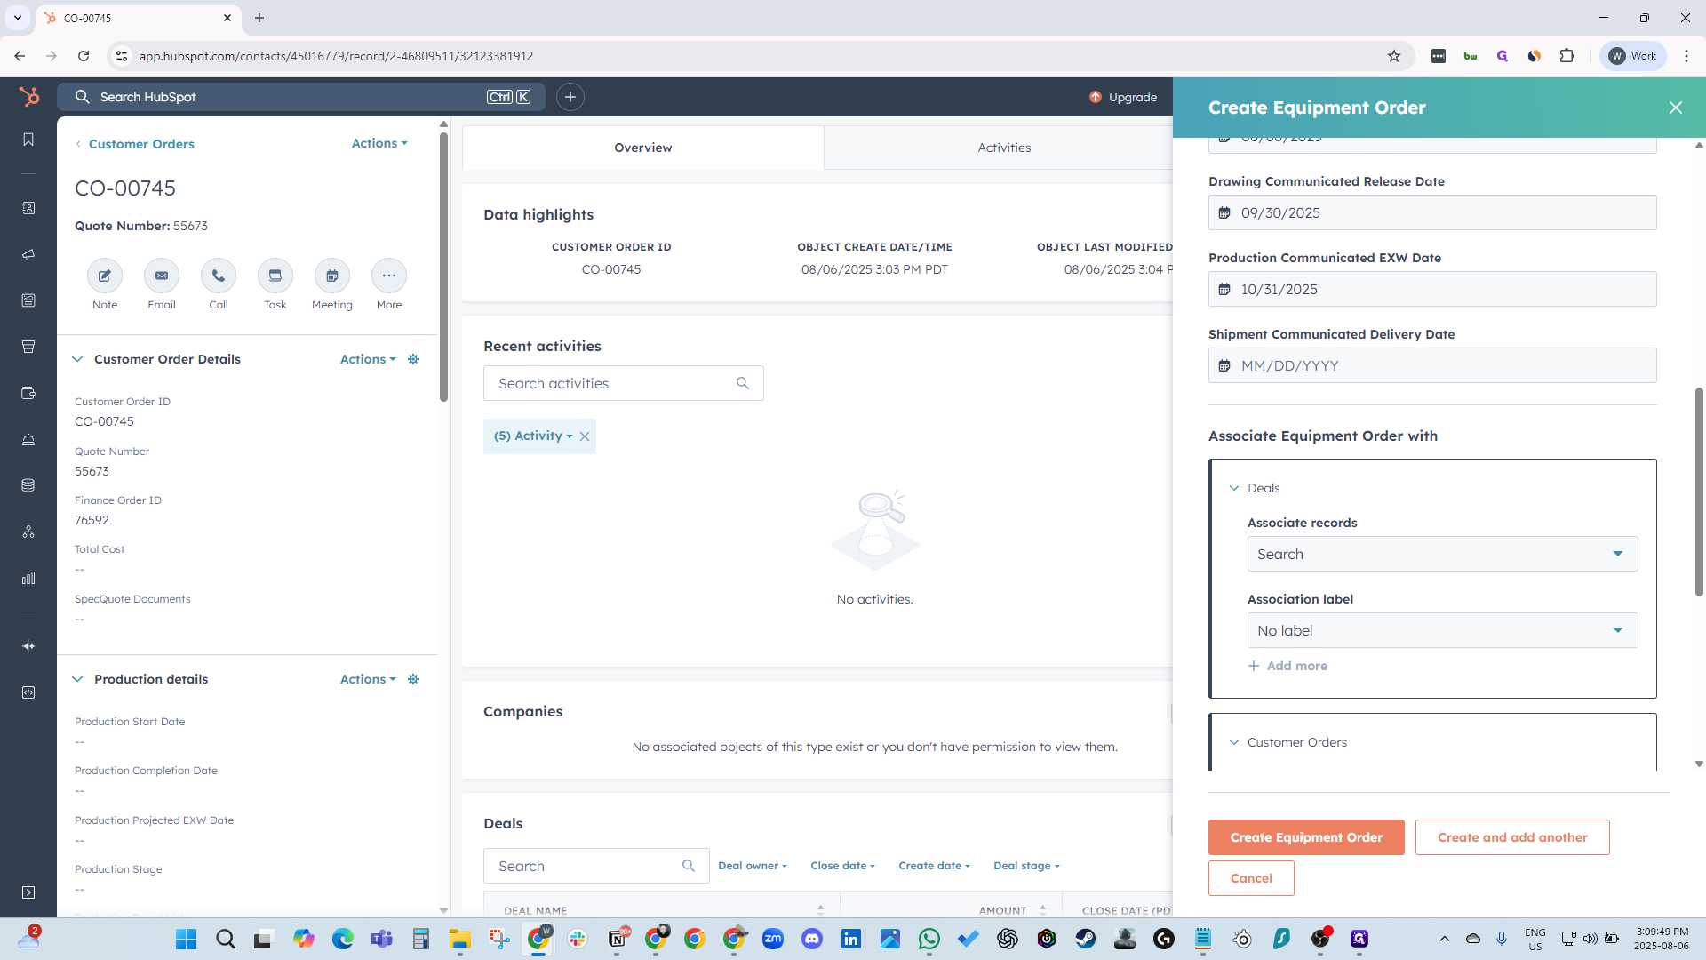Open the More actions ellipsis icon

(x=389, y=276)
